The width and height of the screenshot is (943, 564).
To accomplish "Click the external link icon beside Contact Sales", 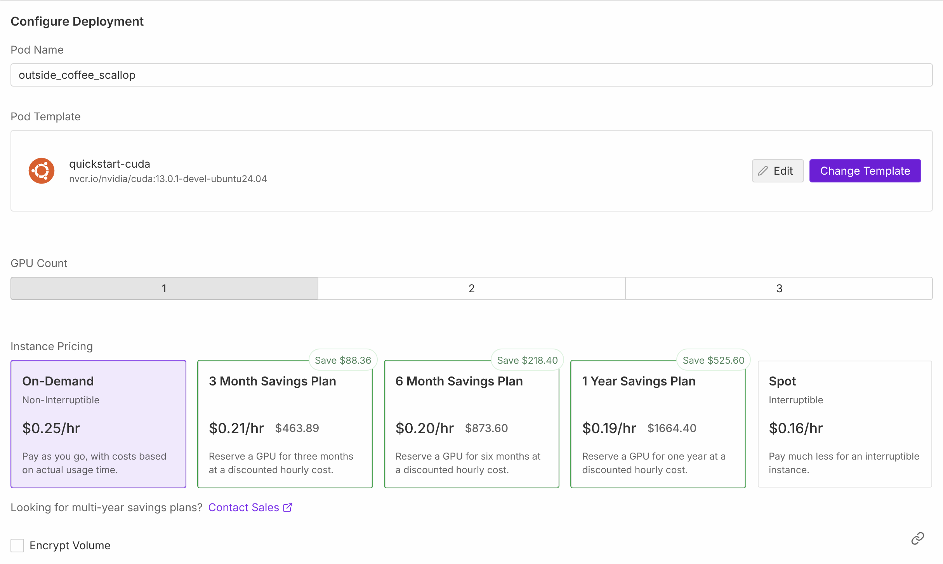I will pyautogui.click(x=288, y=507).
